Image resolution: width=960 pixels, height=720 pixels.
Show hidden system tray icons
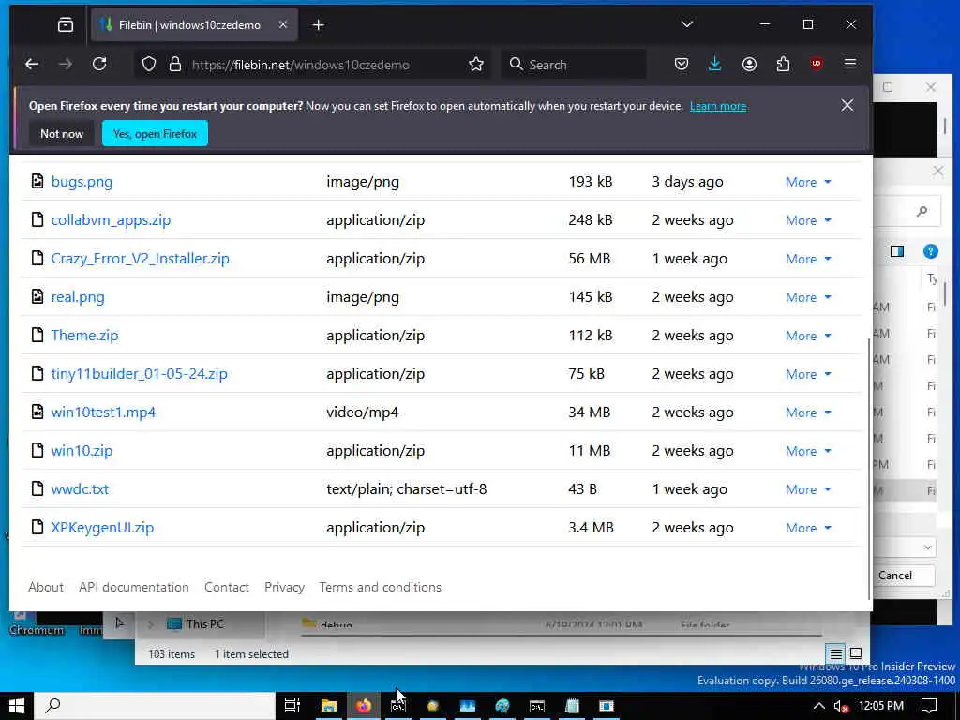point(818,706)
